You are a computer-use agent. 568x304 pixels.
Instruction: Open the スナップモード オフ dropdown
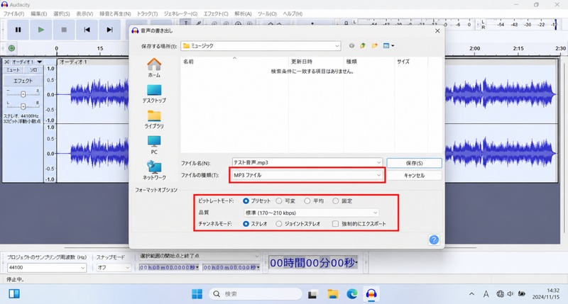tap(114, 267)
